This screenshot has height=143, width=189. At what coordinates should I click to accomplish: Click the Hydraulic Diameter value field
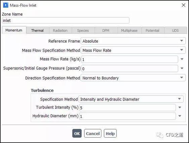tap(127, 116)
